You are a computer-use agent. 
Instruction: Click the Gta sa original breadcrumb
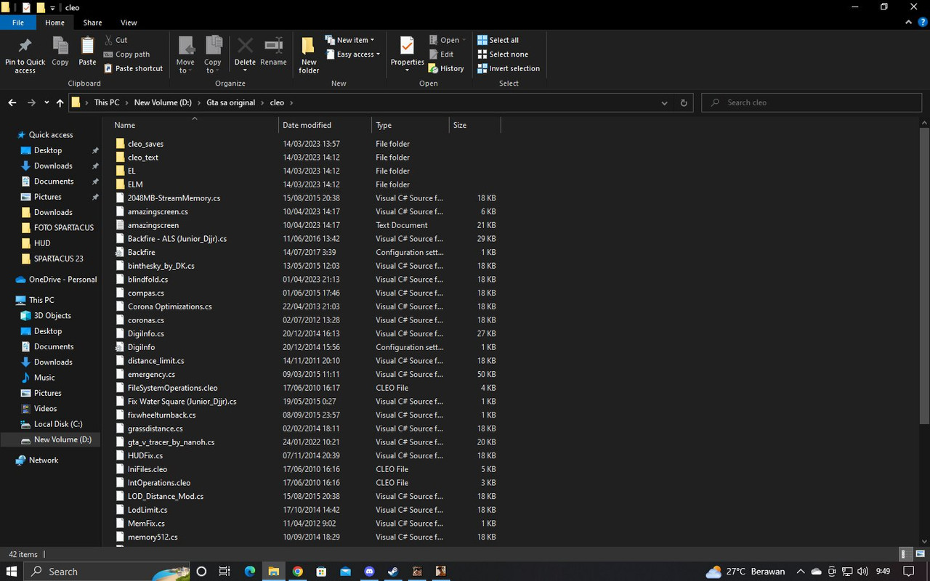click(x=231, y=102)
